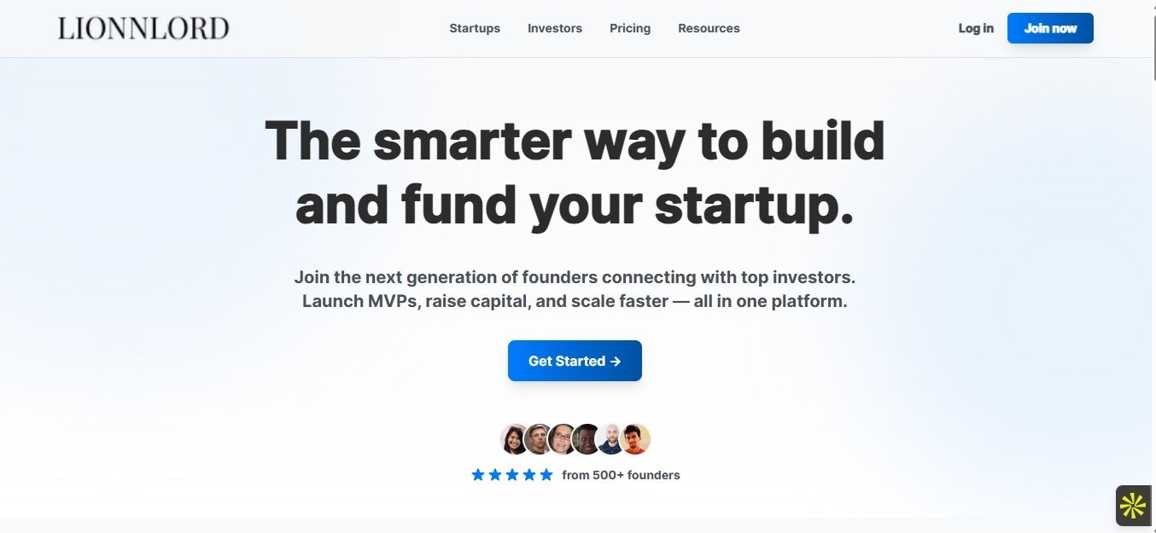Open the Investors nav link
1156x533 pixels.
pos(555,28)
